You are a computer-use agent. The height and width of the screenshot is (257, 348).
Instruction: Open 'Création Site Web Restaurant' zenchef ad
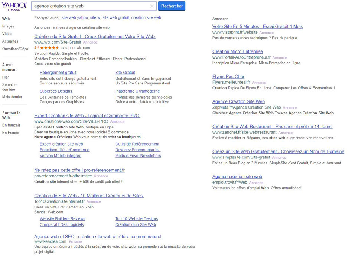[x=272, y=127]
